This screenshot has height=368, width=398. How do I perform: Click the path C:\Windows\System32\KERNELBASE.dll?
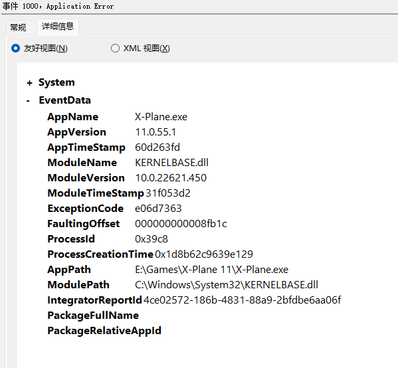[x=227, y=285]
